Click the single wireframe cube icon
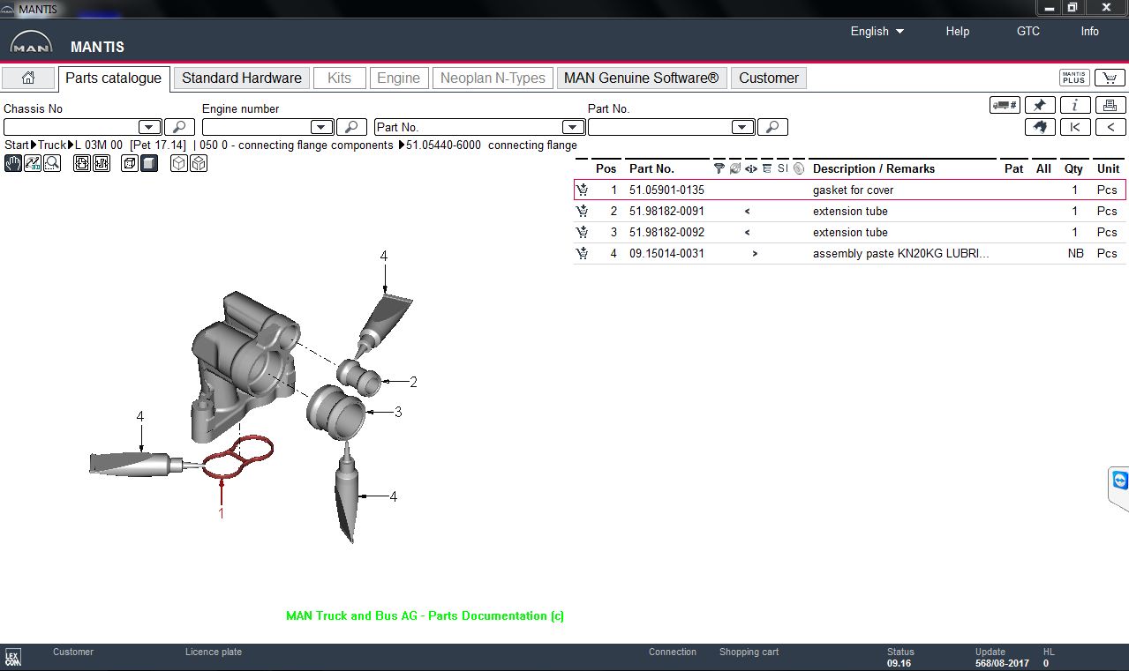This screenshot has height=671, width=1129. pyautogui.click(x=179, y=163)
